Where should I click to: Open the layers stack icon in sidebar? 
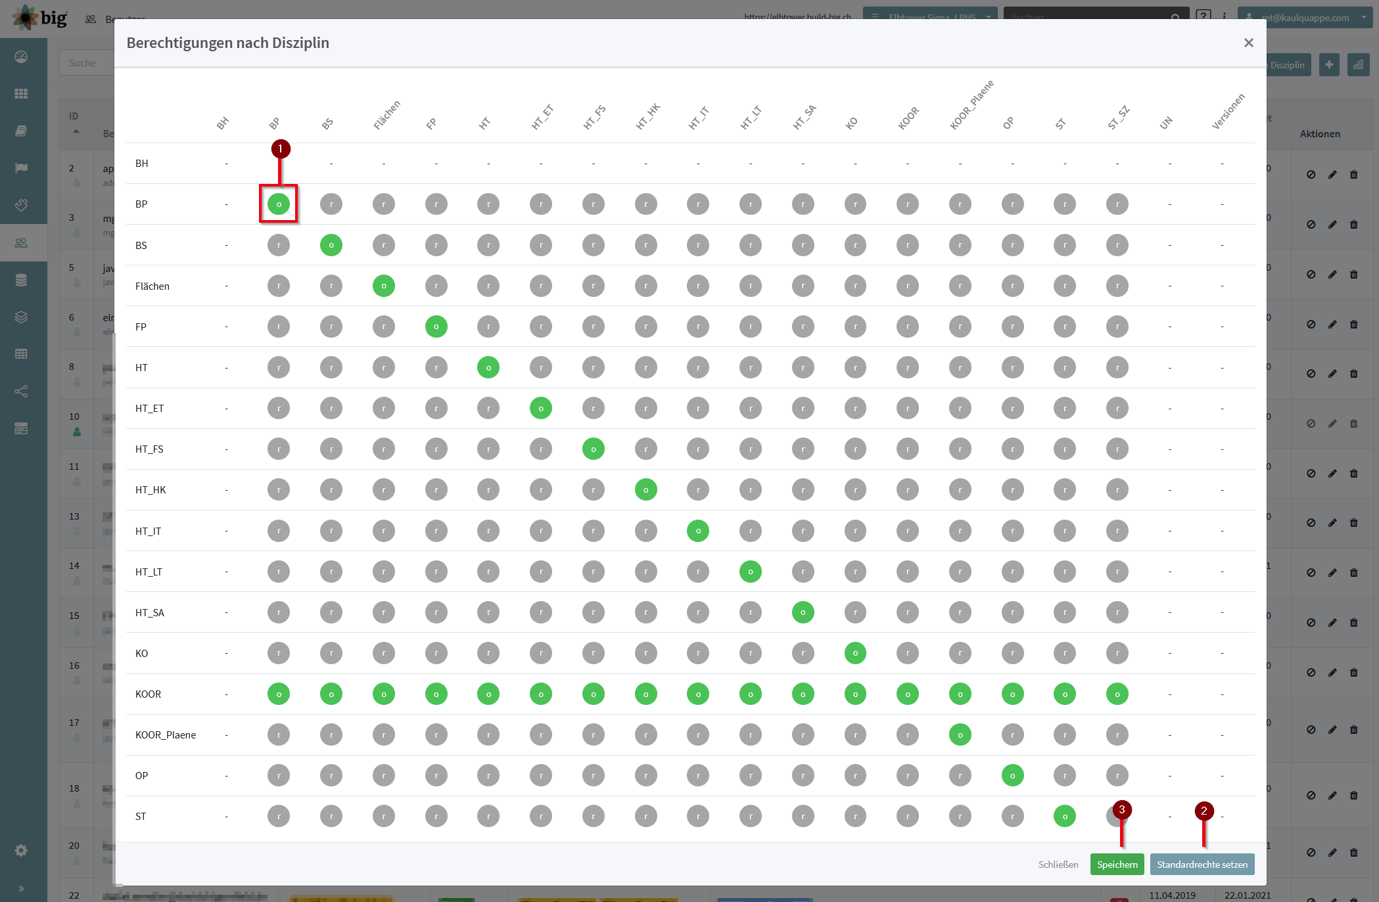click(21, 317)
